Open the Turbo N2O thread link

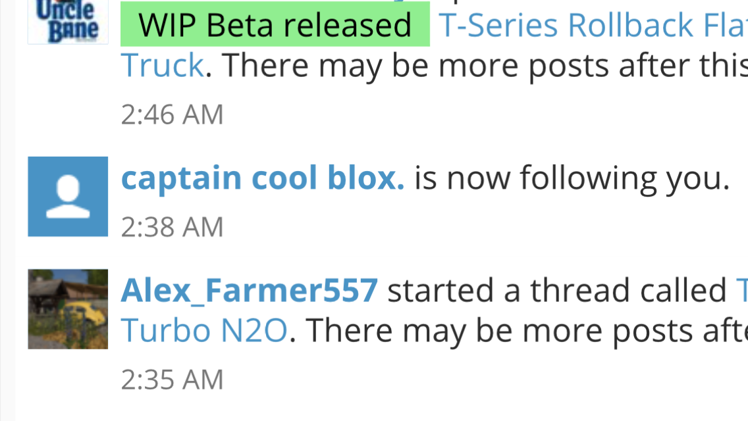(204, 330)
